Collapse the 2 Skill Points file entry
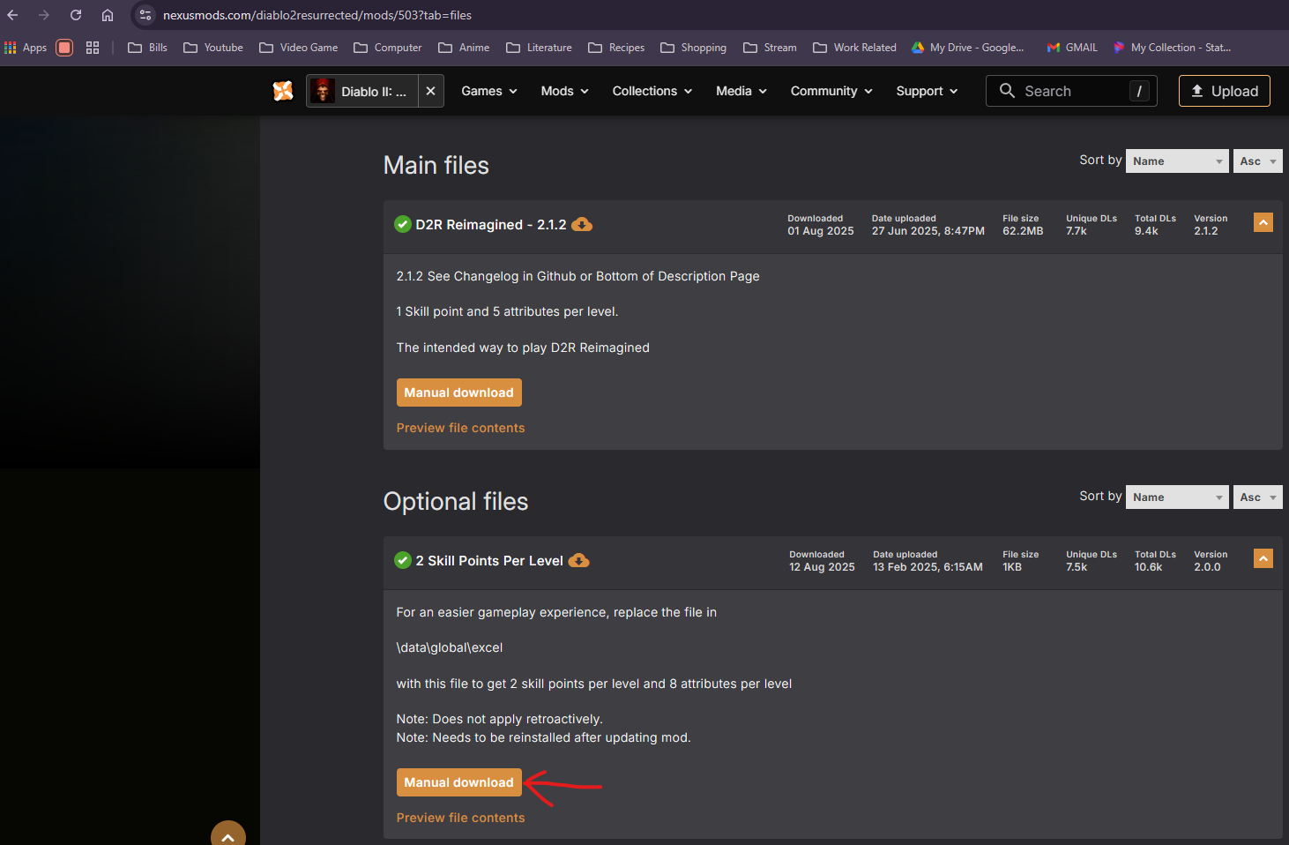This screenshot has width=1289, height=845. click(x=1263, y=558)
